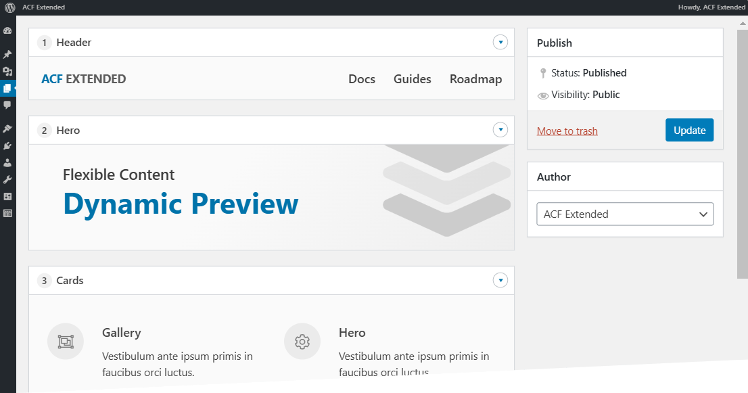Viewport: 748px width, 393px height.
Task: Click the Hero card gear icon
Action: click(302, 342)
